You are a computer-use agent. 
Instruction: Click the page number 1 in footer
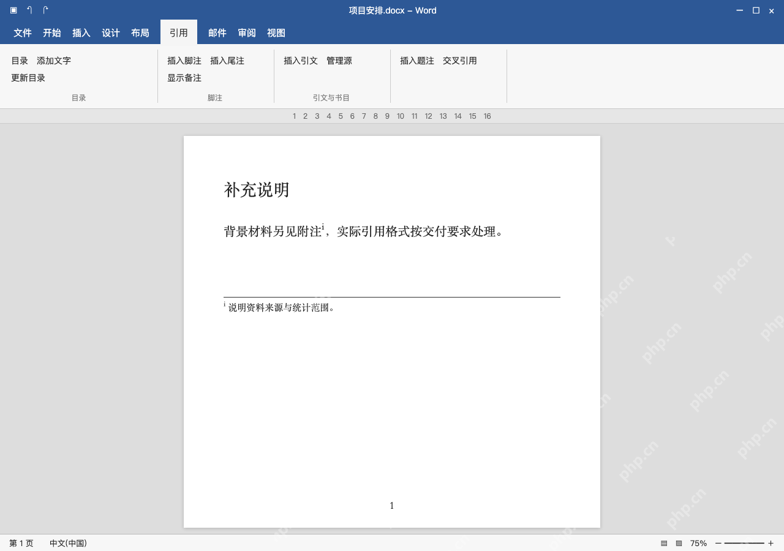coord(392,506)
